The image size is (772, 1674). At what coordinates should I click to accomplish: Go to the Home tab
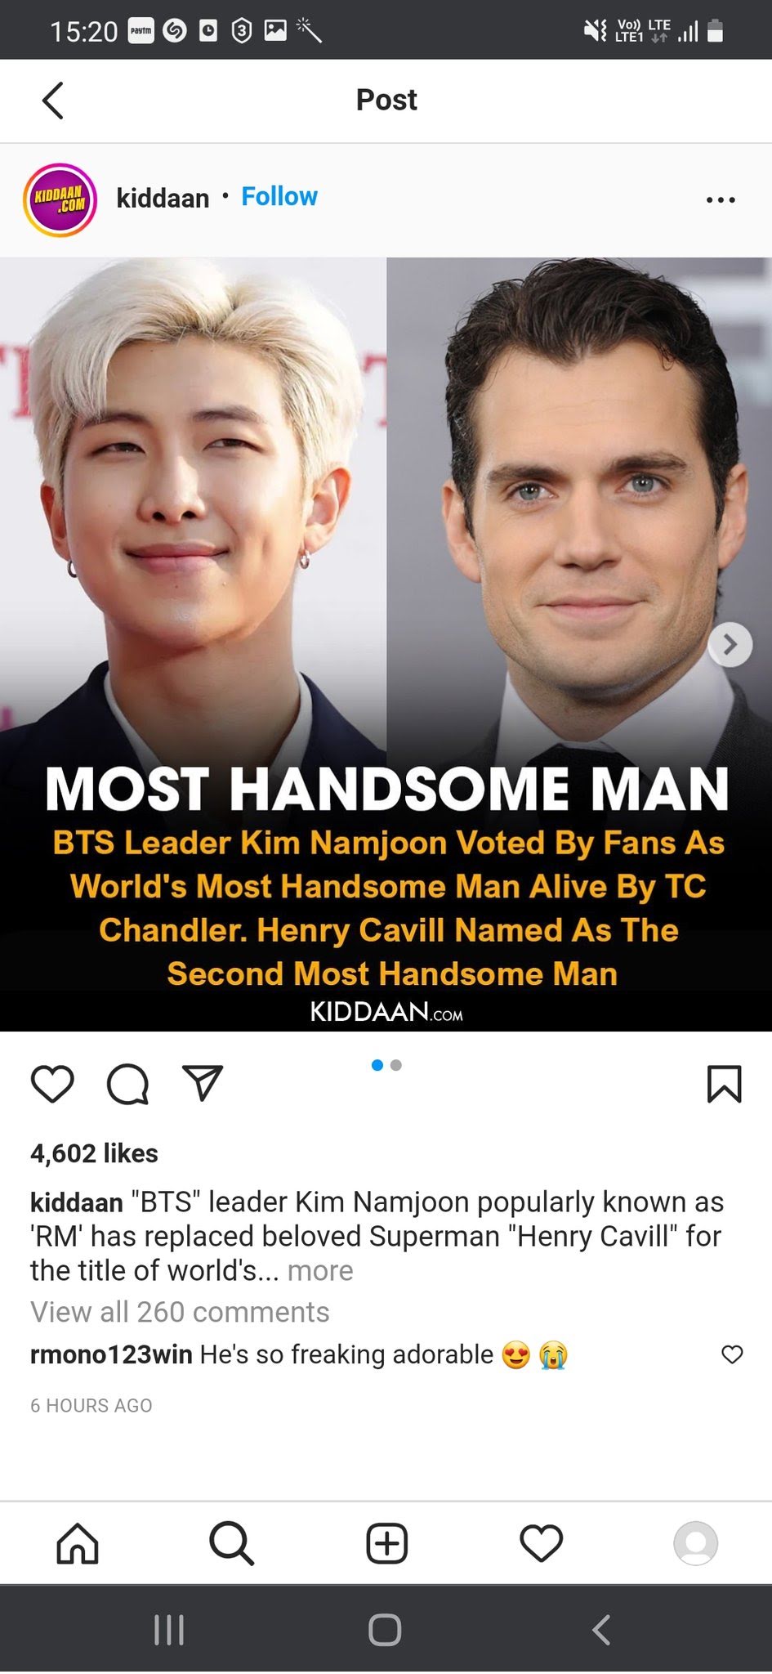pos(78,1544)
